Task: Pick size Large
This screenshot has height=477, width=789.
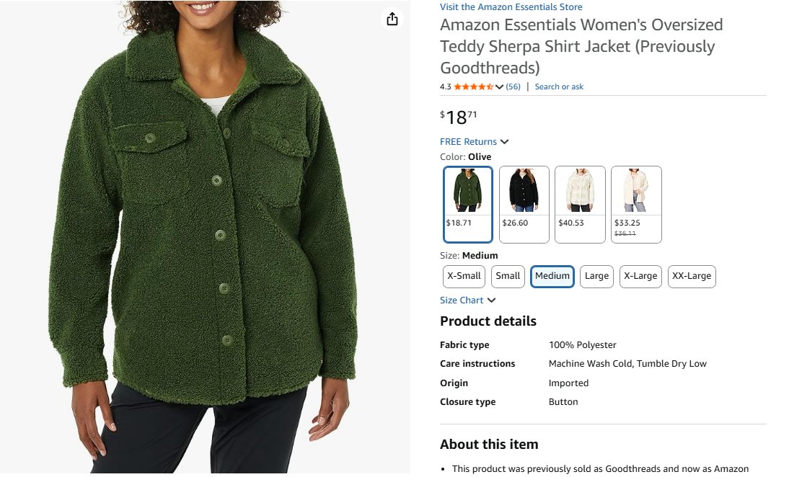Action: click(x=596, y=277)
